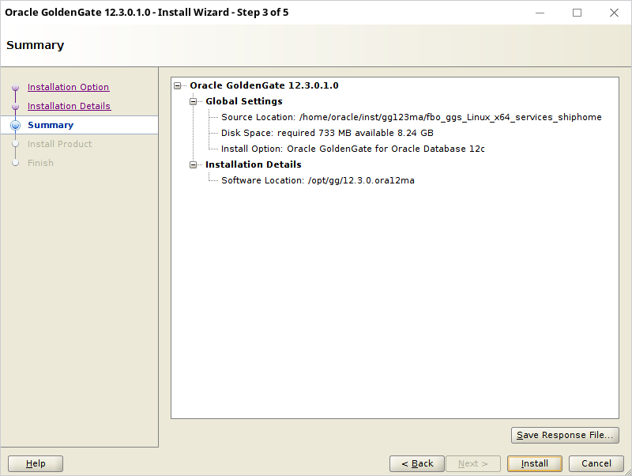Close the Install Wizard window
This screenshot has height=476, width=632.
coord(614,13)
